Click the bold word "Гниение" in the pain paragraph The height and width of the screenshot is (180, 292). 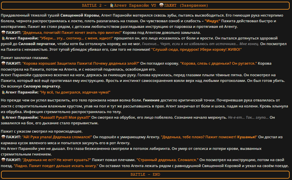[151, 100]
